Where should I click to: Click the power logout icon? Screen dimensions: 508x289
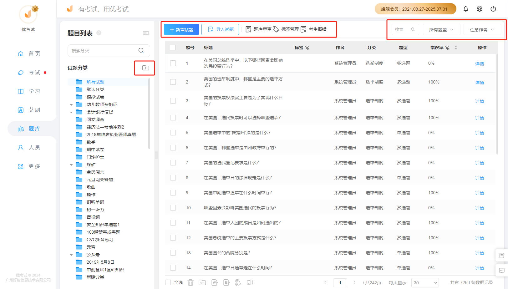(x=493, y=9)
